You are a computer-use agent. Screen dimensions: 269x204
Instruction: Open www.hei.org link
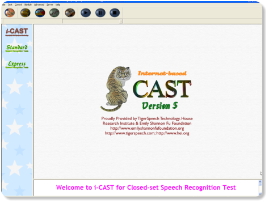pyautogui.click(x=173, y=133)
